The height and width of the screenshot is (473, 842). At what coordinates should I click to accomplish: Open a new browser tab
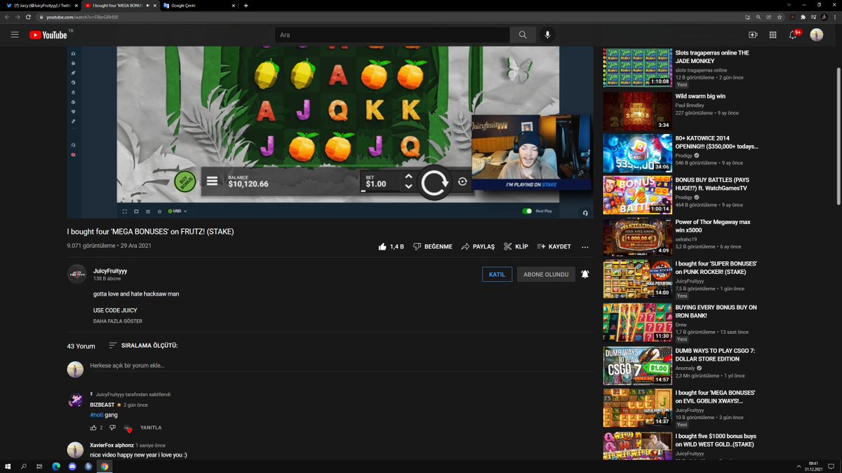pyautogui.click(x=246, y=6)
